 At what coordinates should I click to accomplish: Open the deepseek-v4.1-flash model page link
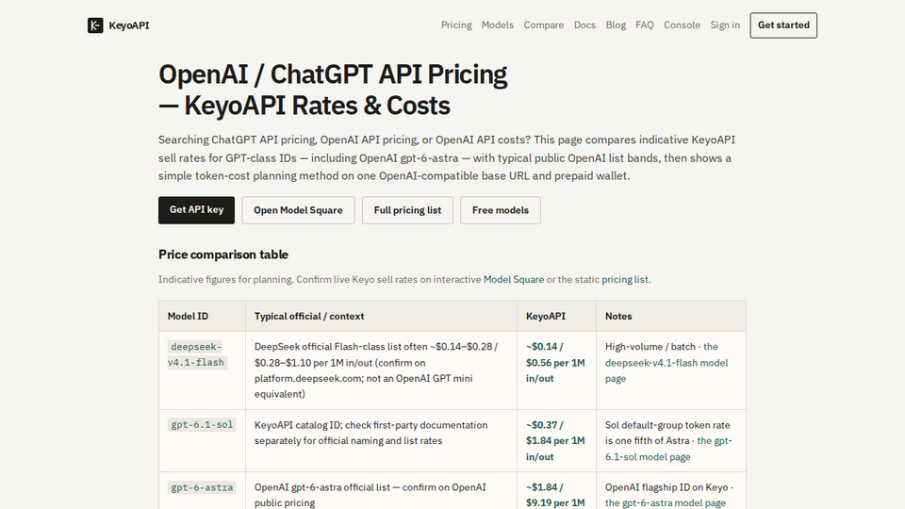coord(666,362)
